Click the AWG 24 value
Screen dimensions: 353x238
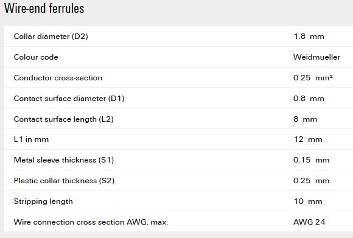click(x=309, y=222)
